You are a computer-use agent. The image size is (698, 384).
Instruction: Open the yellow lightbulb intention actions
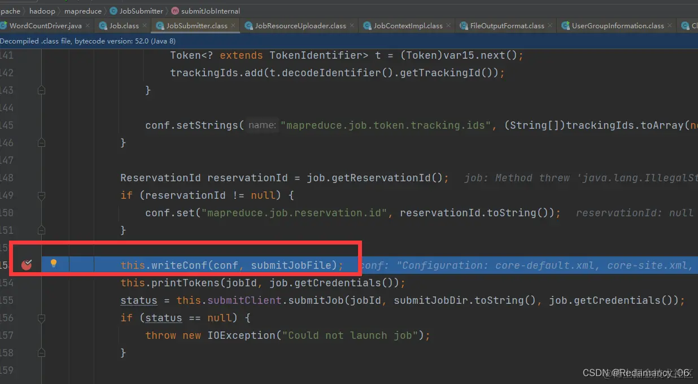click(54, 263)
